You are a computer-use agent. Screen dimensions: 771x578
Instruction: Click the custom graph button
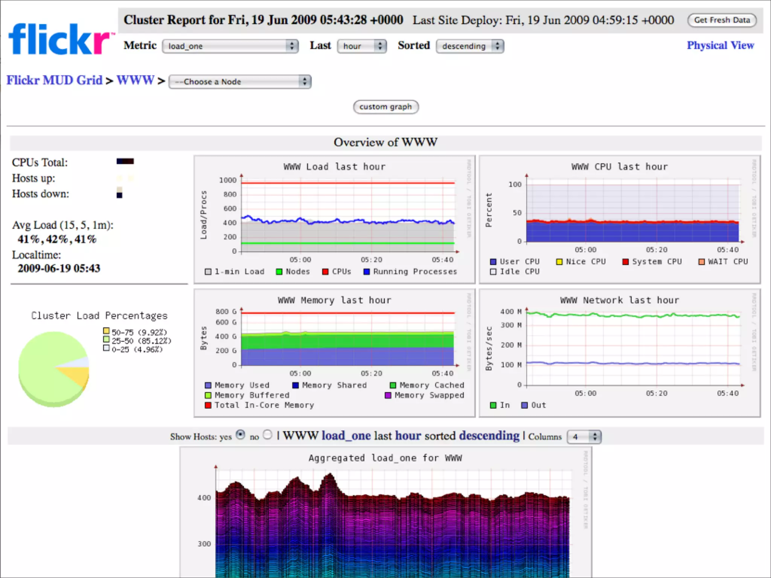coord(385,107)
